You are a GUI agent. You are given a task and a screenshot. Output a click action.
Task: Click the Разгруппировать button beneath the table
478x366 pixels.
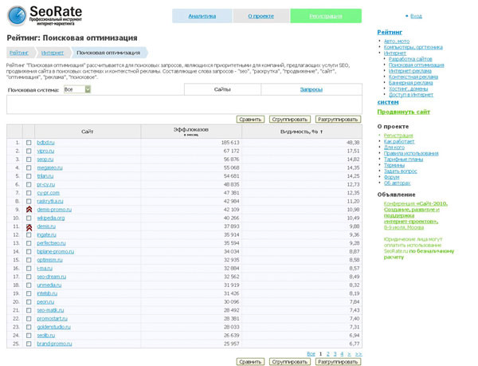pyautogui.click(x=338, y=362)
